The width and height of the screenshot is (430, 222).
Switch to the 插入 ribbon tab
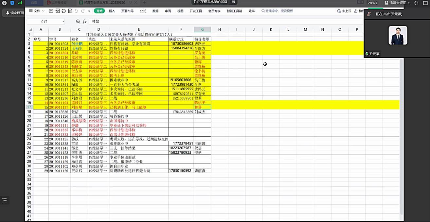(x=112, y=11)
